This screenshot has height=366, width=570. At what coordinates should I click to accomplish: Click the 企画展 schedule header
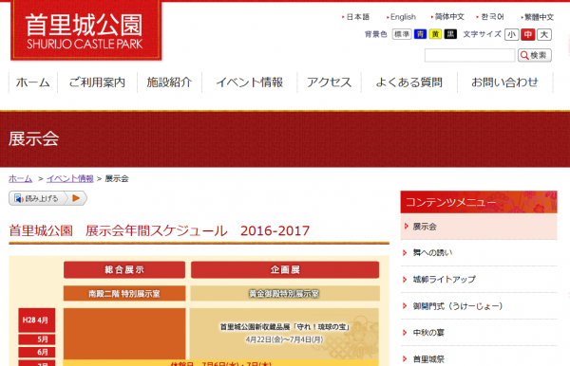point(285,270)
